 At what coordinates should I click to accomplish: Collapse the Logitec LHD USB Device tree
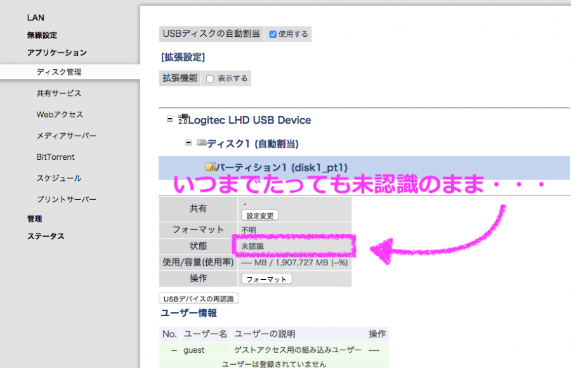(169, 119)
